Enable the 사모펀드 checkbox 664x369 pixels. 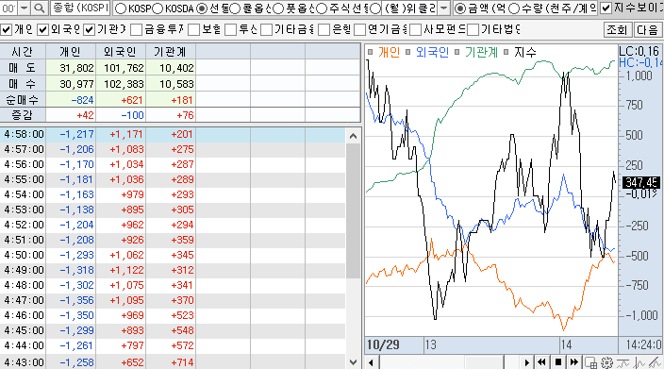pos(415,29)
